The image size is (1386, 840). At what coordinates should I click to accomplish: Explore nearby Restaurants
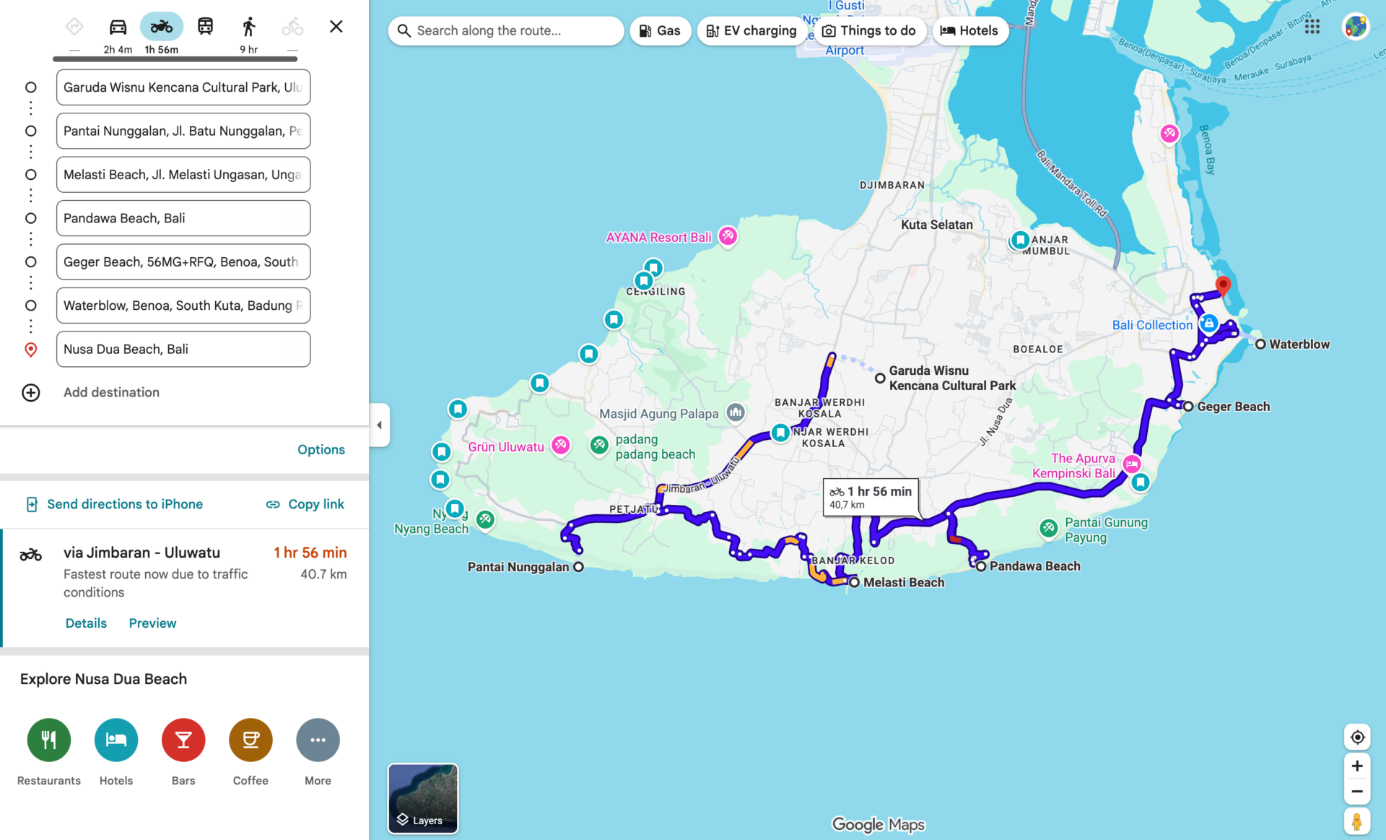tap(49, 740)
